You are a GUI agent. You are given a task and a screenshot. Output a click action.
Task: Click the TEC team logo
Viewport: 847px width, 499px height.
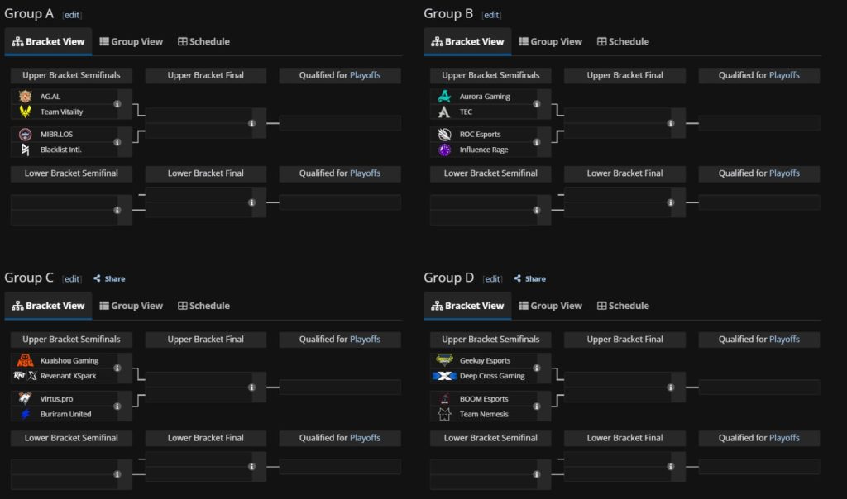click(x=444, y=112)
